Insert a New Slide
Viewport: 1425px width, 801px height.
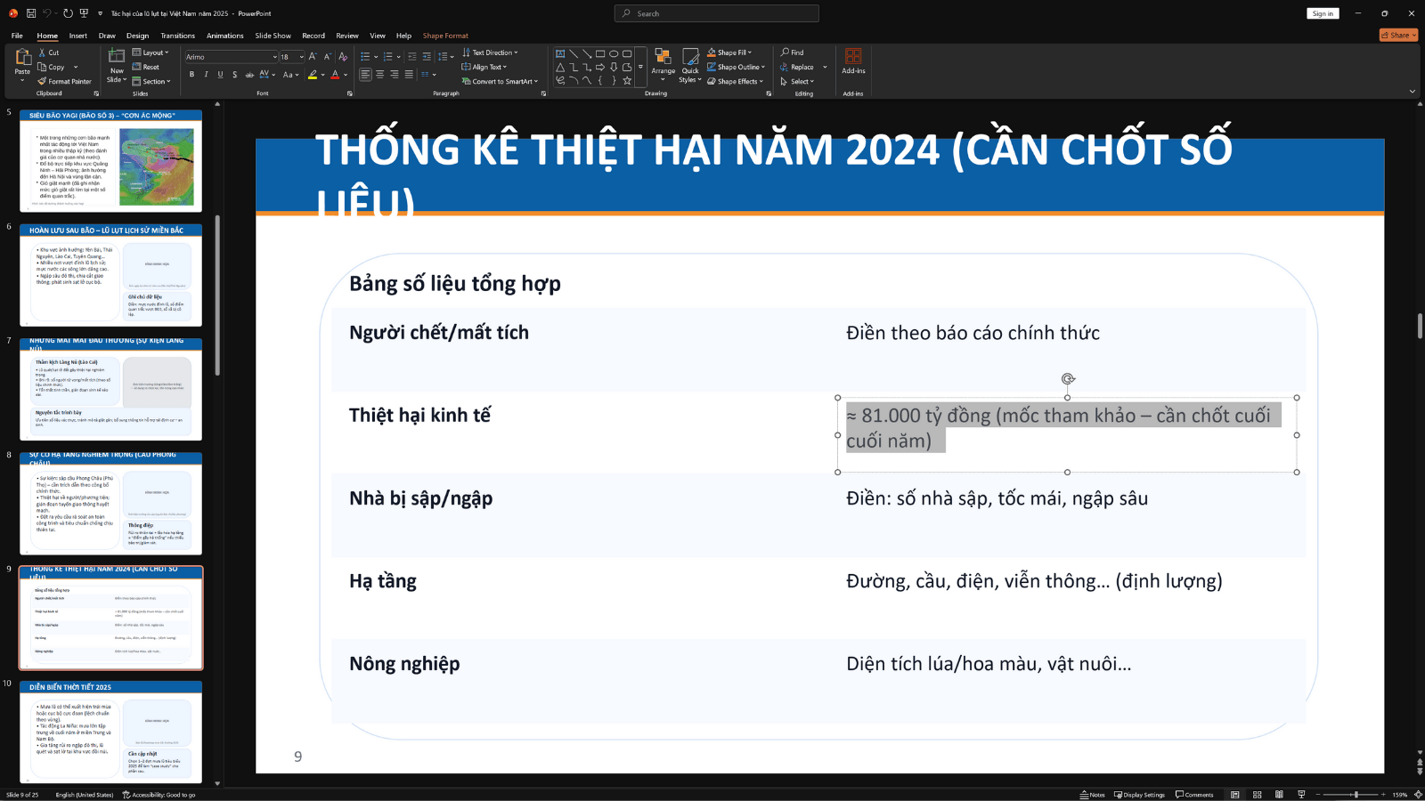tap(117, 59)
